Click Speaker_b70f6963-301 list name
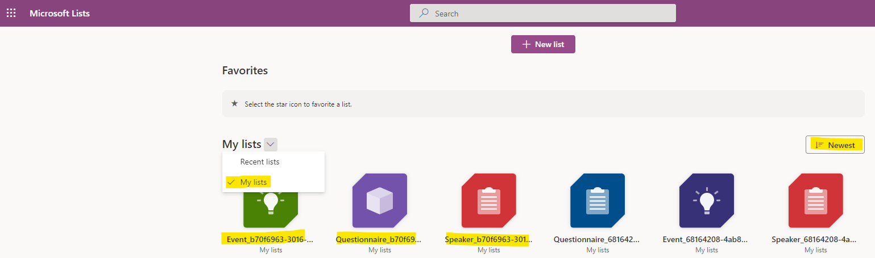 click(488, 239)
